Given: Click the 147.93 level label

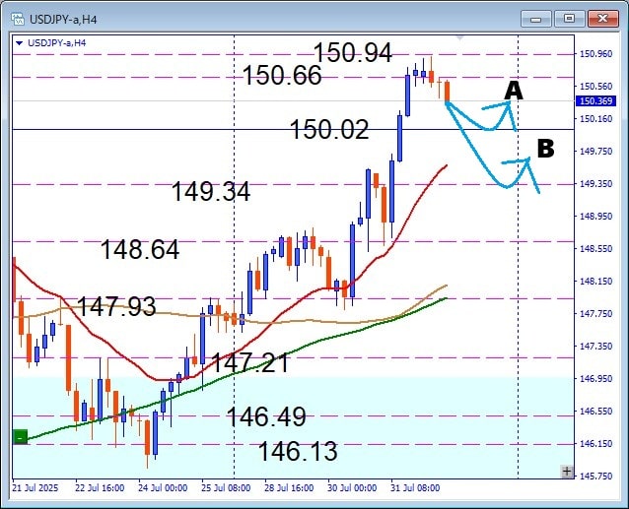Looking at the screenshot, I should click(116, 307).
